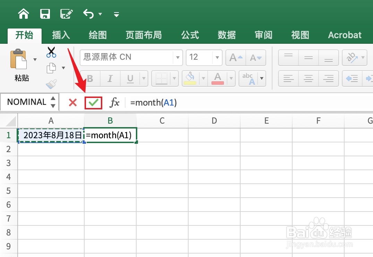Image resolution: width=373 pixels, height=257 pixels.
Task: Click the 粘贴 paste clipboard icon
Action: [18, 59]
